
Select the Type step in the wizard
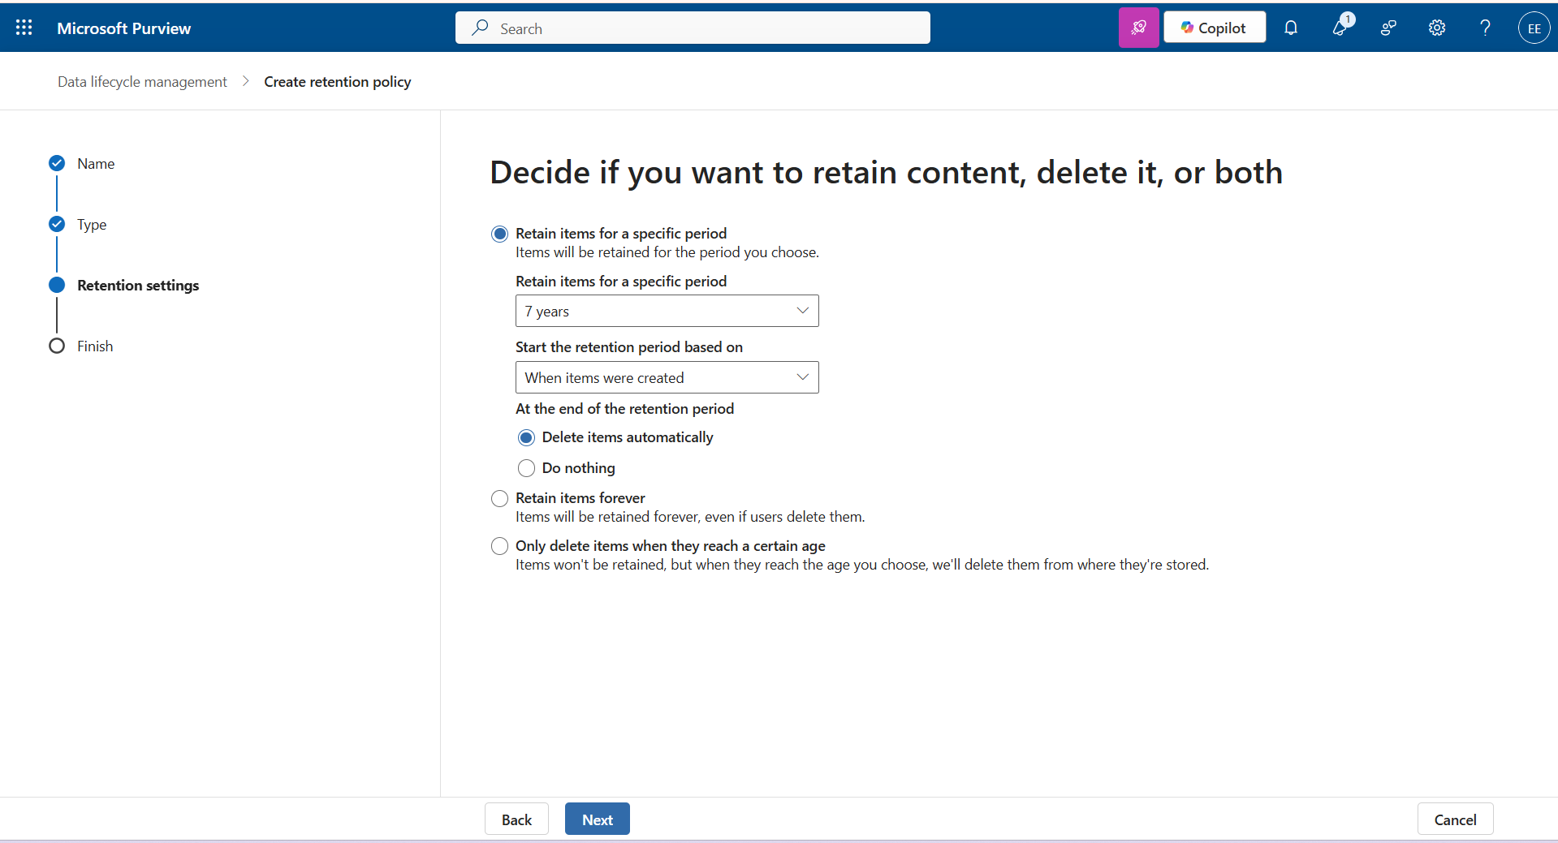pos(91,224)
